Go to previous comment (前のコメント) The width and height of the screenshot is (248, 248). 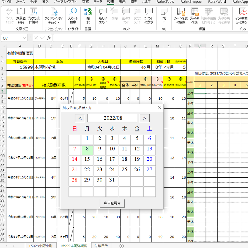click(x=126, y=16)
